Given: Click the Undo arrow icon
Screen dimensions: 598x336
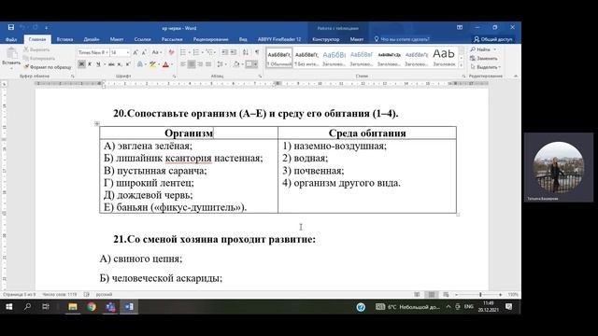Looking at the screenshot, I should pyautogui.click(x=22, y=27).
